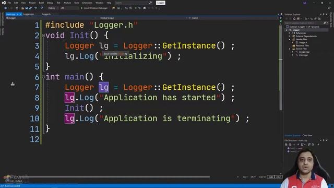Click the navigate backward toolbar icon
334x188 pixels.
5,8
